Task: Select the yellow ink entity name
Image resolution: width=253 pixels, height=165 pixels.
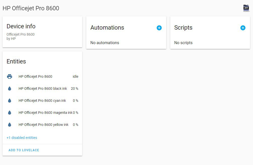Action: coord(44,125)
